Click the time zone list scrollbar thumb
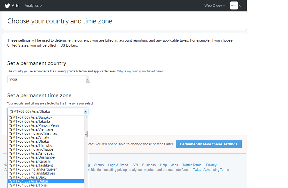The width and height of the screenshot is (288, 188). coord(86,134)
